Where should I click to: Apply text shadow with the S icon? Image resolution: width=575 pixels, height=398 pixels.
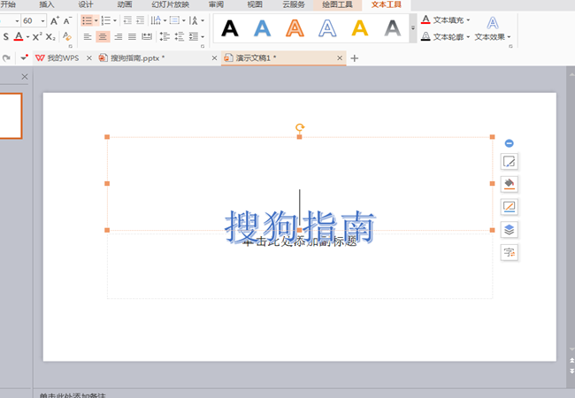[x=6, y=36]
